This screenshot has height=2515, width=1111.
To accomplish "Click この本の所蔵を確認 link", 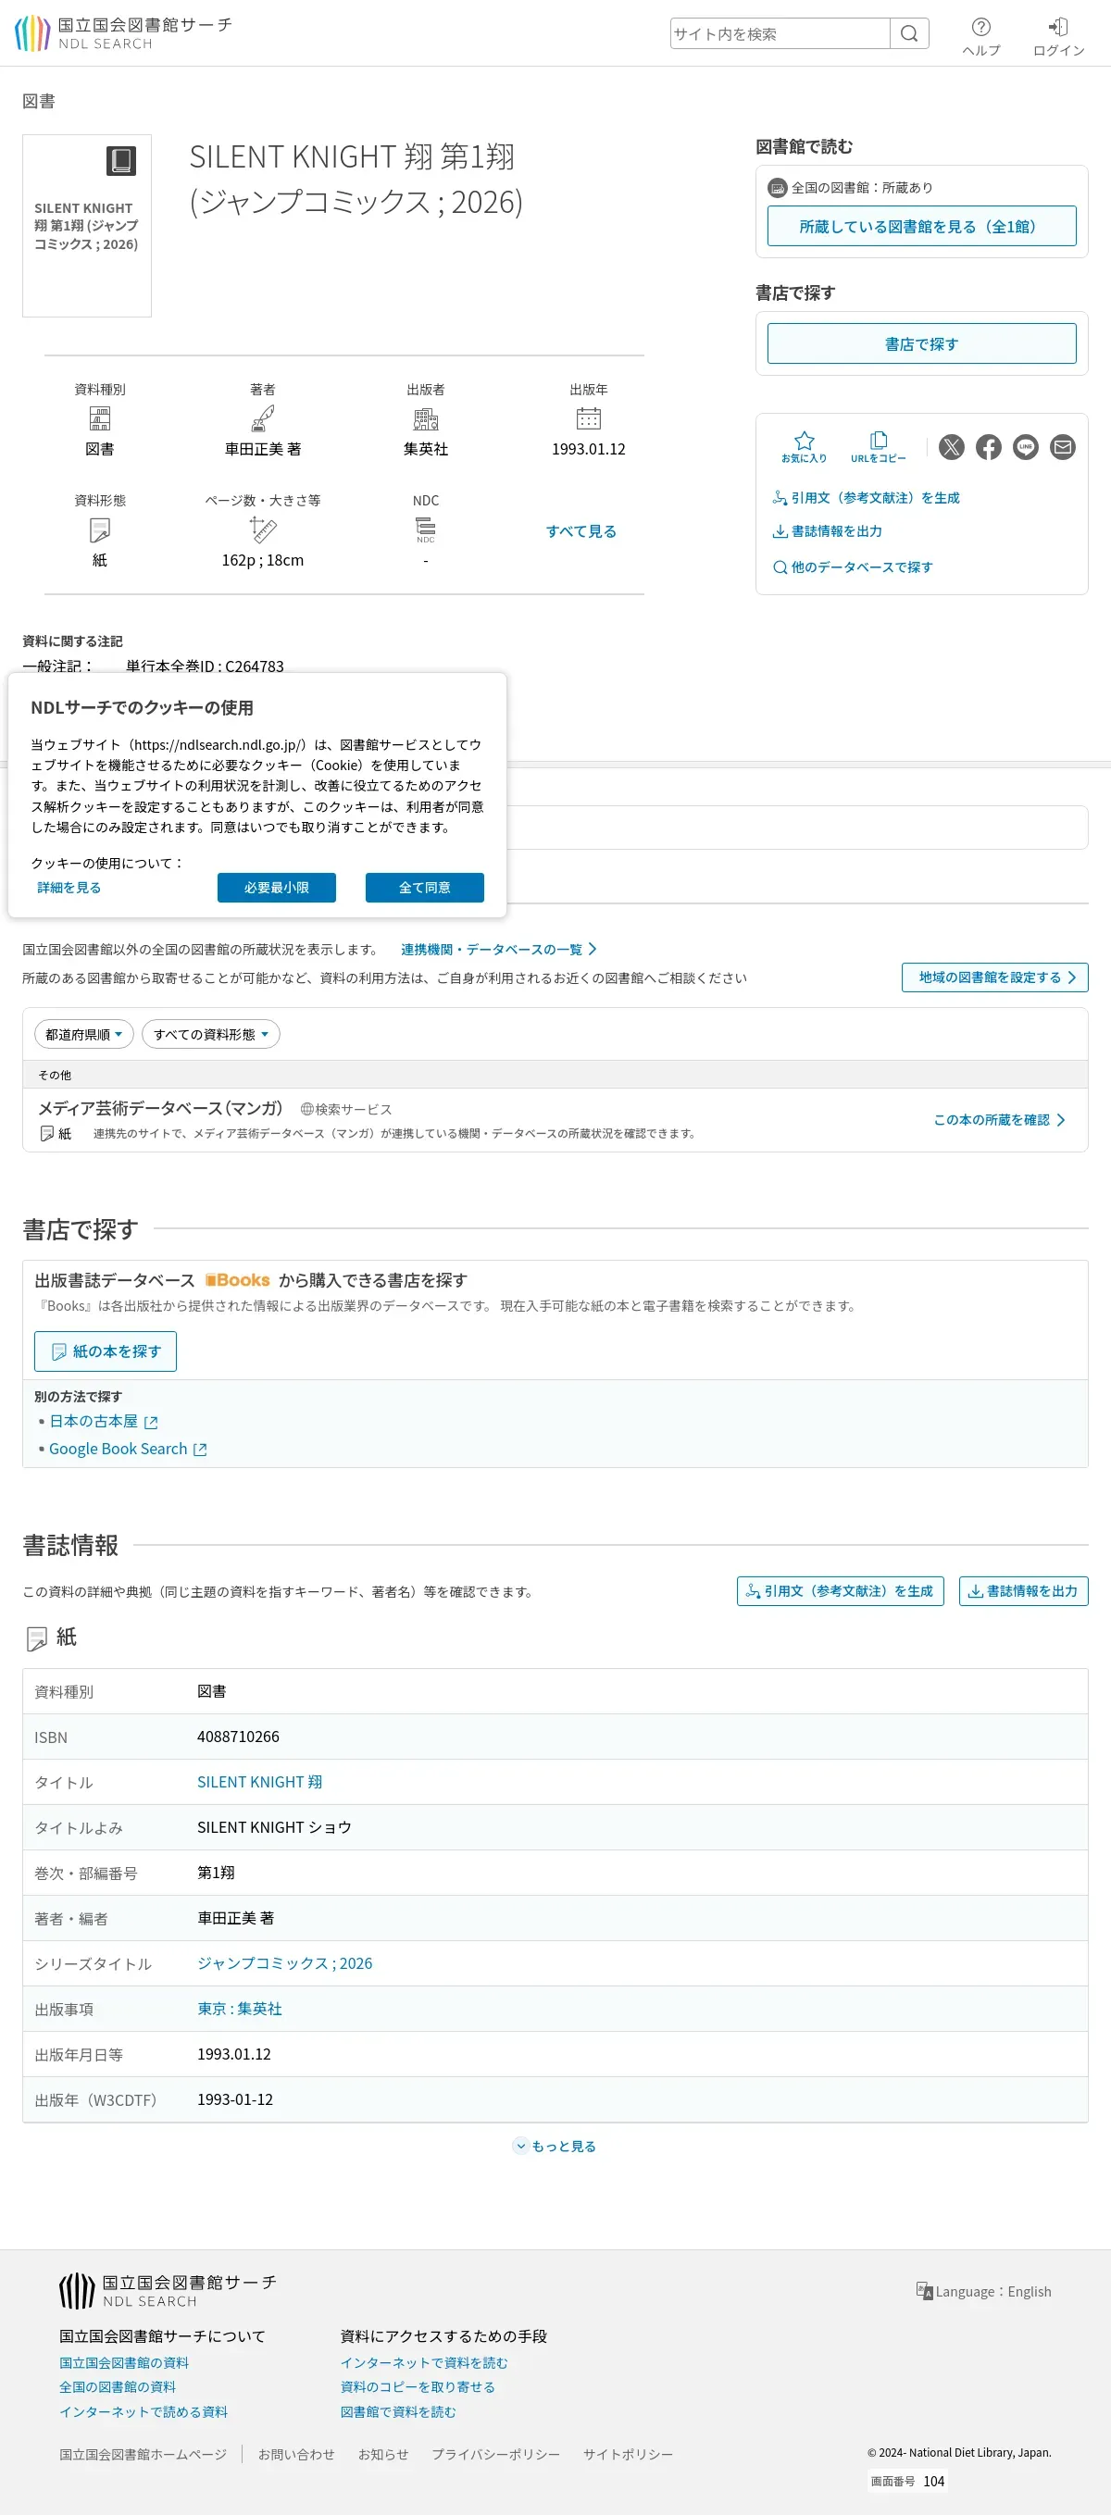I will pos(999,1120).
